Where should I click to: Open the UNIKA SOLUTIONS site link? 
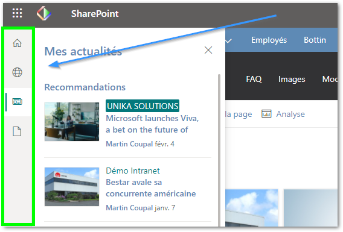(x=143, y=106)
